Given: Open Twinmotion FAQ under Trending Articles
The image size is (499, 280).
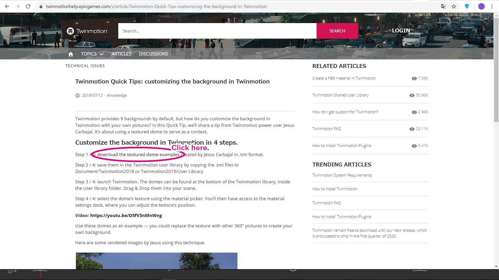Looking at the screenshot, I should [x=326, y=203].
